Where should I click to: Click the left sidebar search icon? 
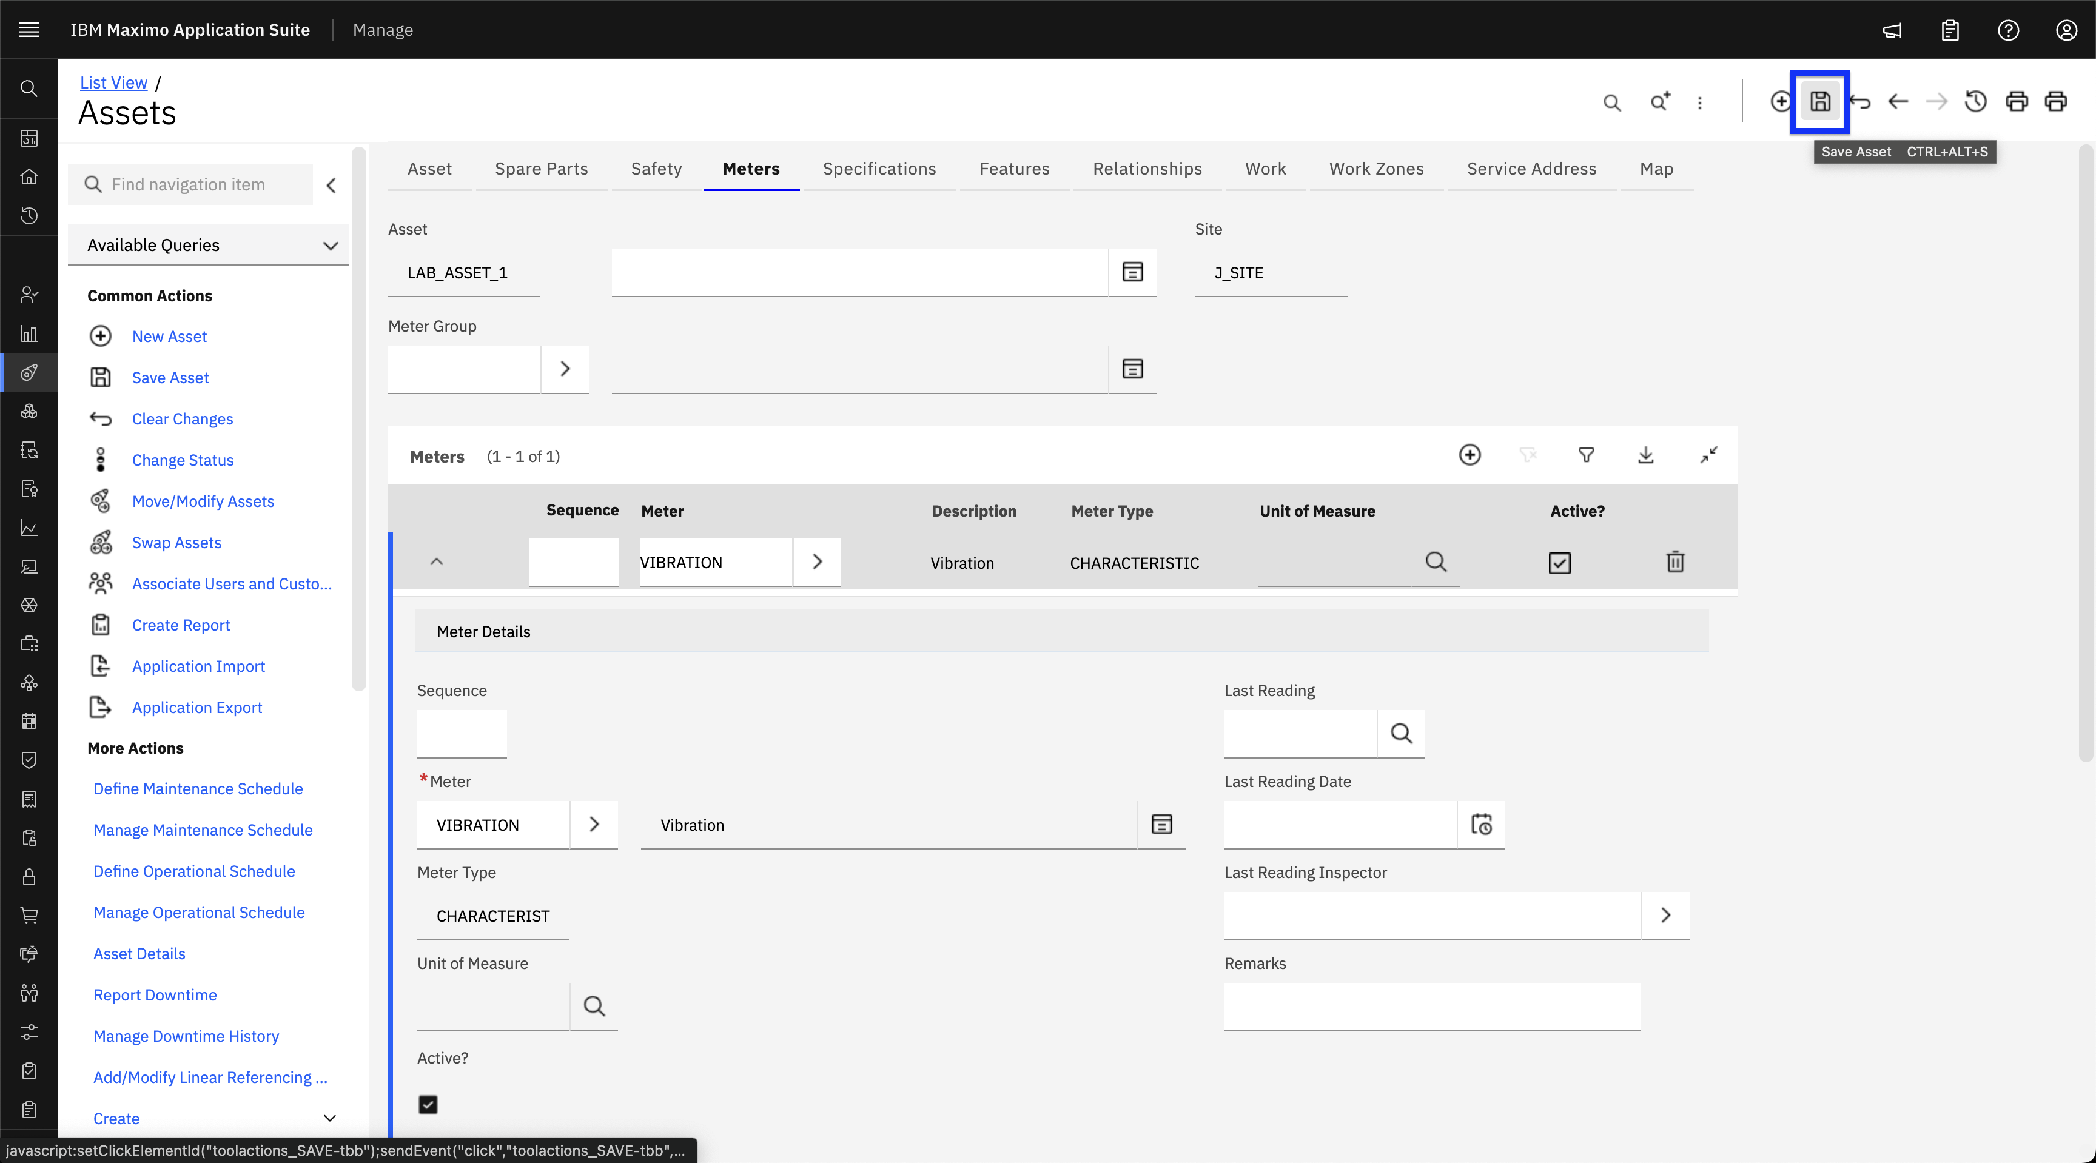click(x=29, y=88)
